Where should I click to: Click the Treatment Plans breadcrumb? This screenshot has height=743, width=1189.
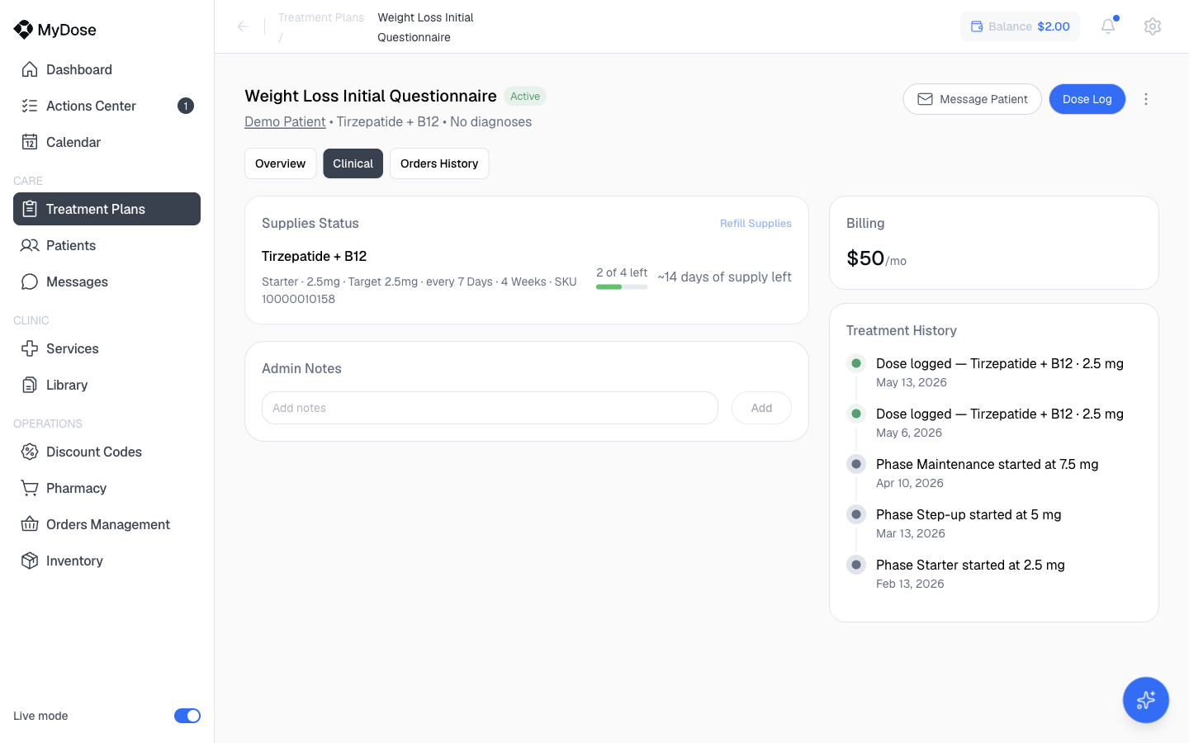(321, 17)
